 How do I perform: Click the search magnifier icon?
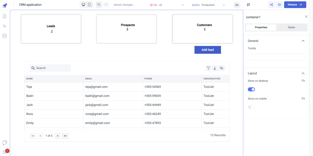[x=33, y=68]
